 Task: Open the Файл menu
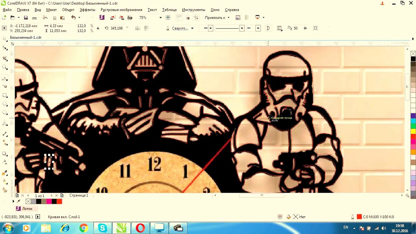7,10
